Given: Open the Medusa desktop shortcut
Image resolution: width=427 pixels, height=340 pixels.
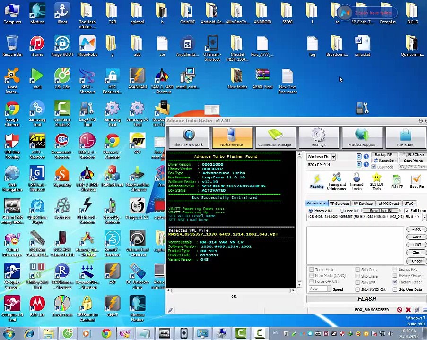Looking at the screenshot, I should [x=37, y=13].
